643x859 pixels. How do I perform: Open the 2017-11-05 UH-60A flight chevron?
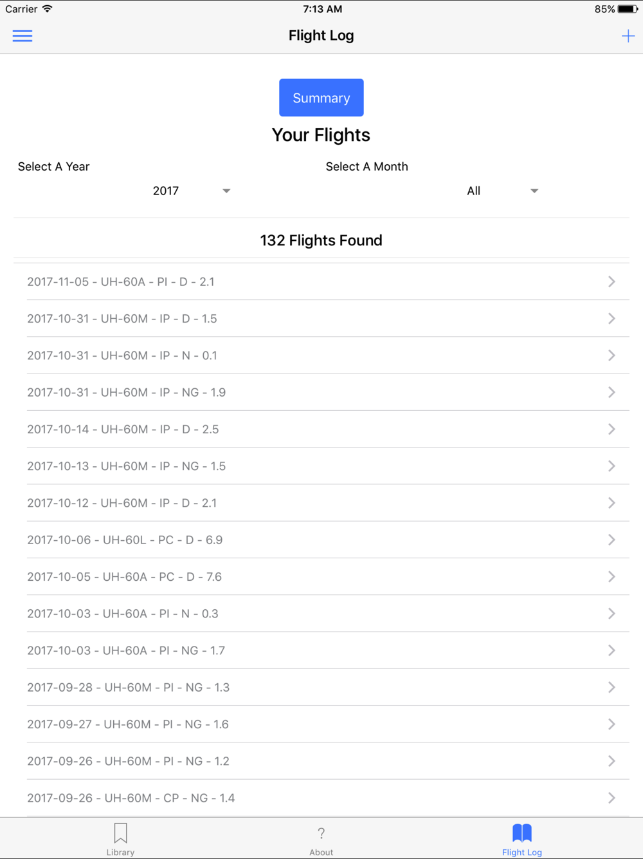click(x=611, y=281)
